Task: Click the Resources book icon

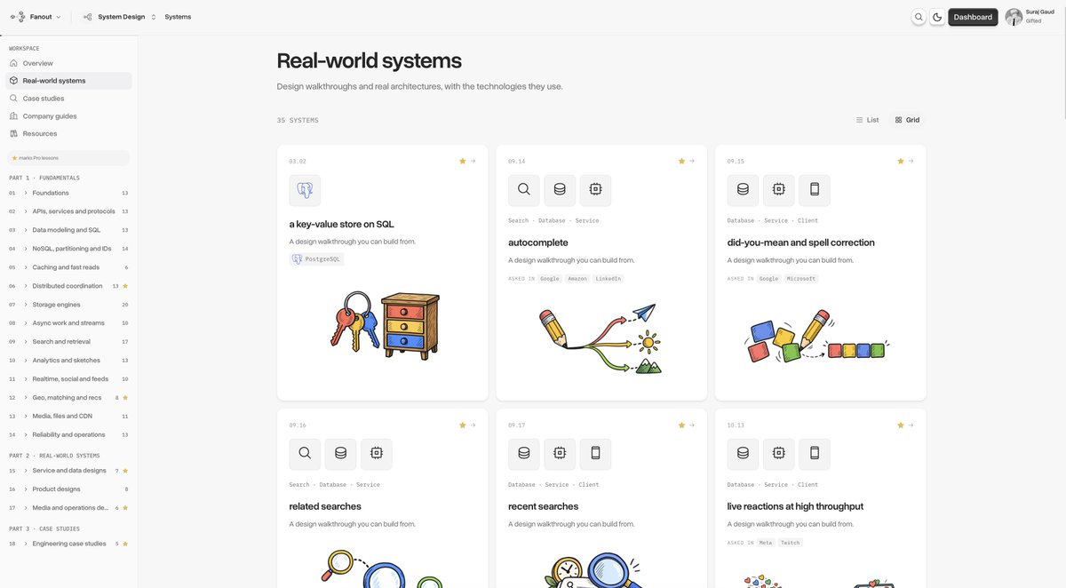Action: click(13, 133)
